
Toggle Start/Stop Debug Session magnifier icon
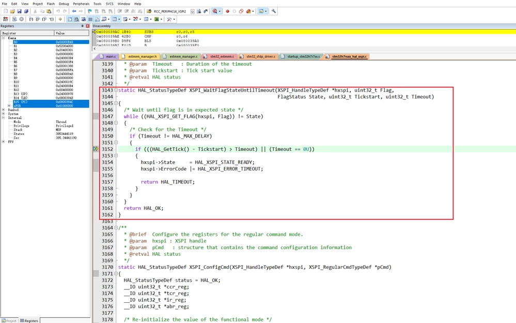point(215,11)
